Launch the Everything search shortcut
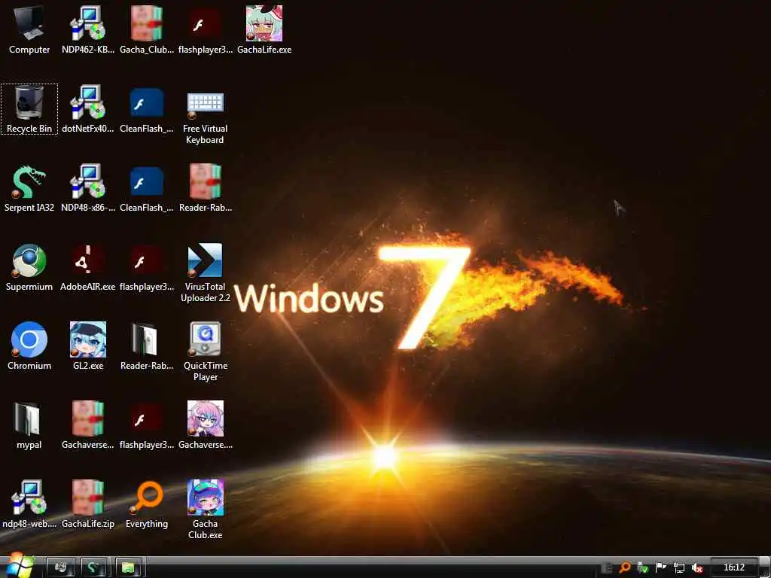The width and height of the screenshot is (771, 578). pyautogui.click(x=147, y=505)
